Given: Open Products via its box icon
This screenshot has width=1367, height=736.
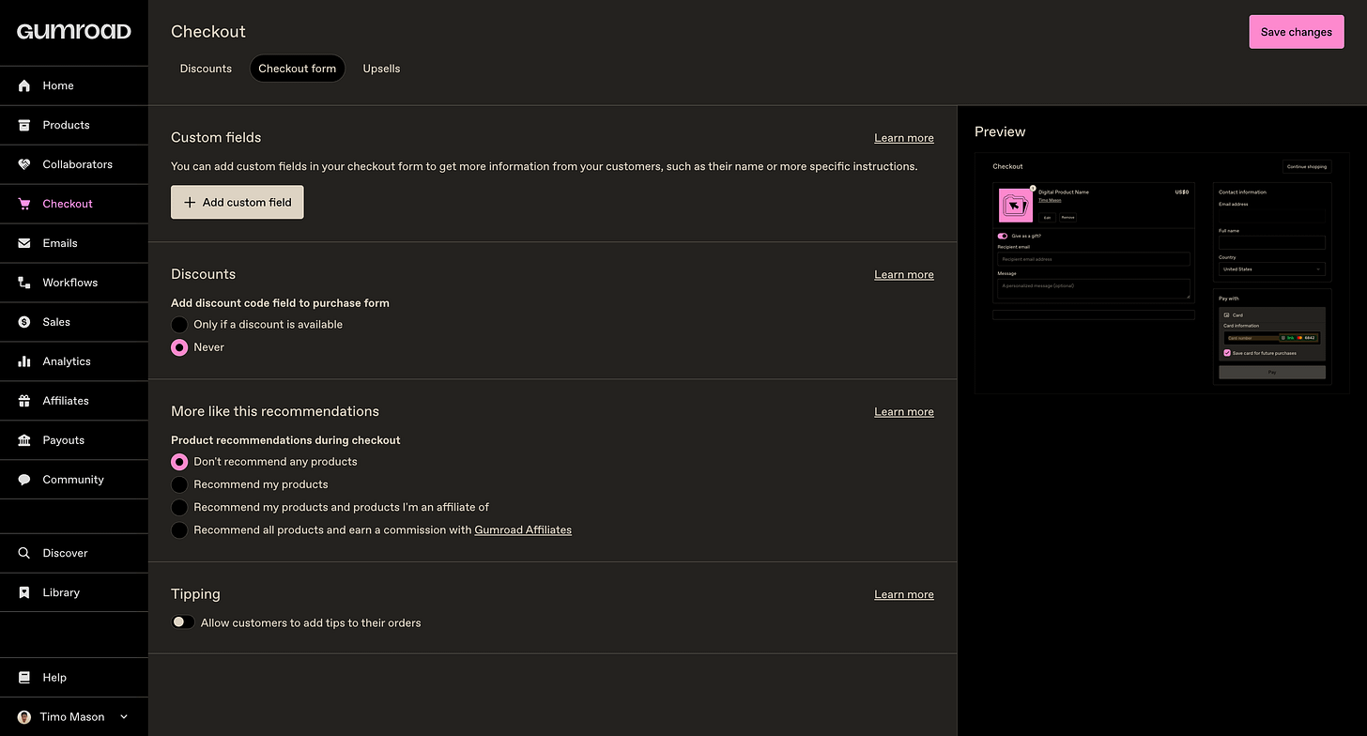Looking at the screenshot, I should pyautogui.click(x=24, y=125).
